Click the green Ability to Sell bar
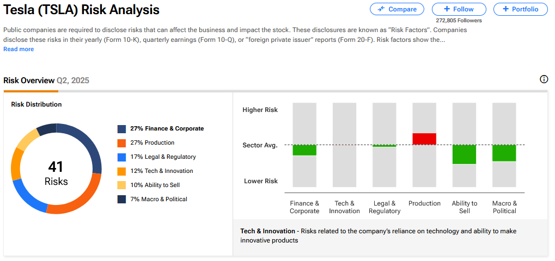This screenshot has width=555, height=261. (x=465, y=154)
